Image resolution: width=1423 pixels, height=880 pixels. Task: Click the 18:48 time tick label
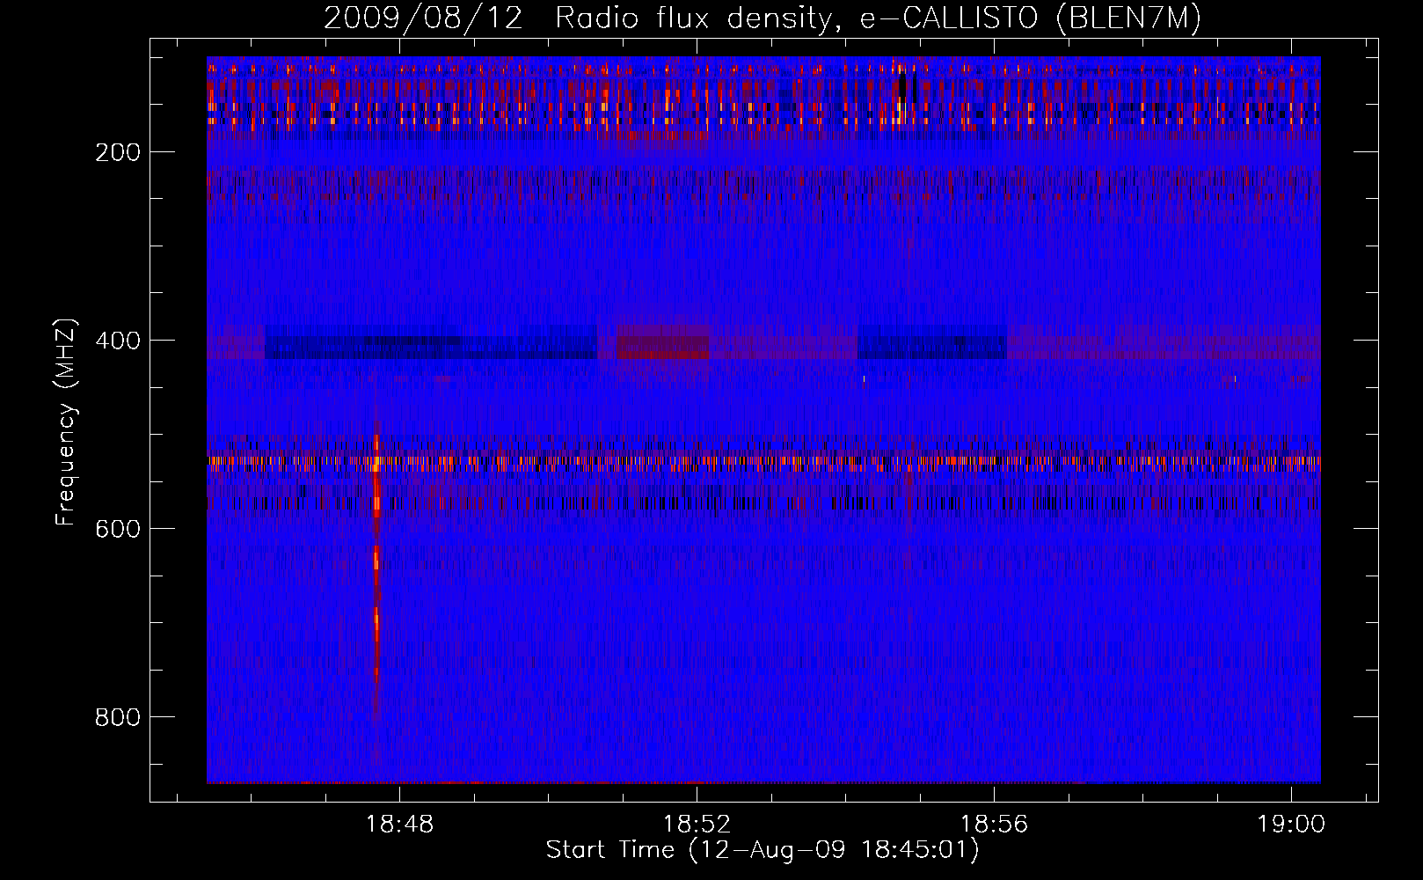point(400,825)
